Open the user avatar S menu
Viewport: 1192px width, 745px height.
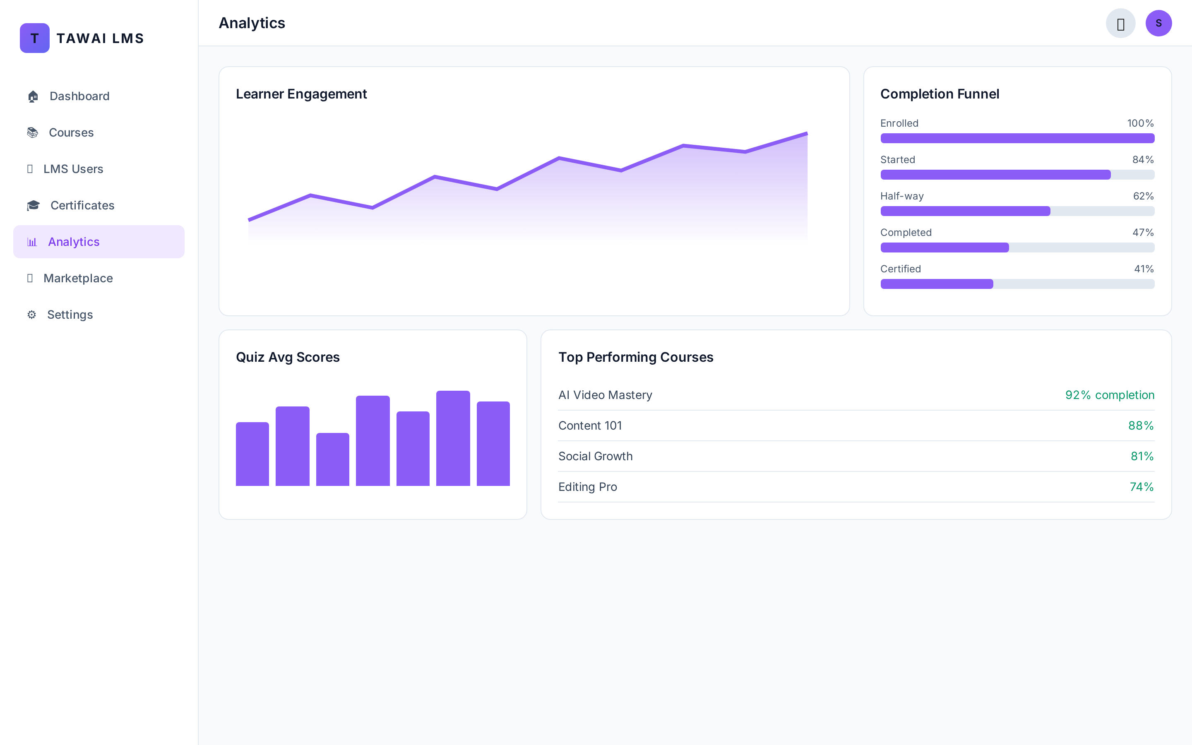[x=1158, y=23]
